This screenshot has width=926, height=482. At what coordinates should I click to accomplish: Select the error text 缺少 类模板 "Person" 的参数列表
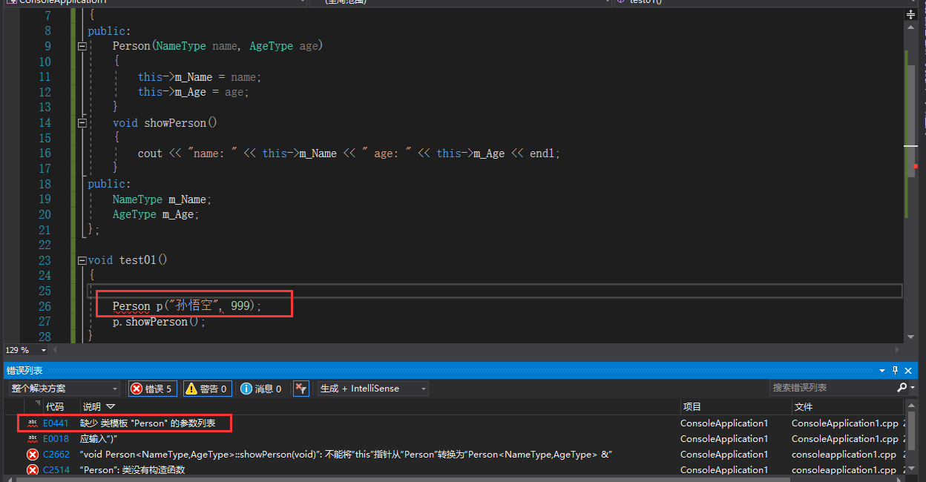pyautogui.click(x=148, y=423)
